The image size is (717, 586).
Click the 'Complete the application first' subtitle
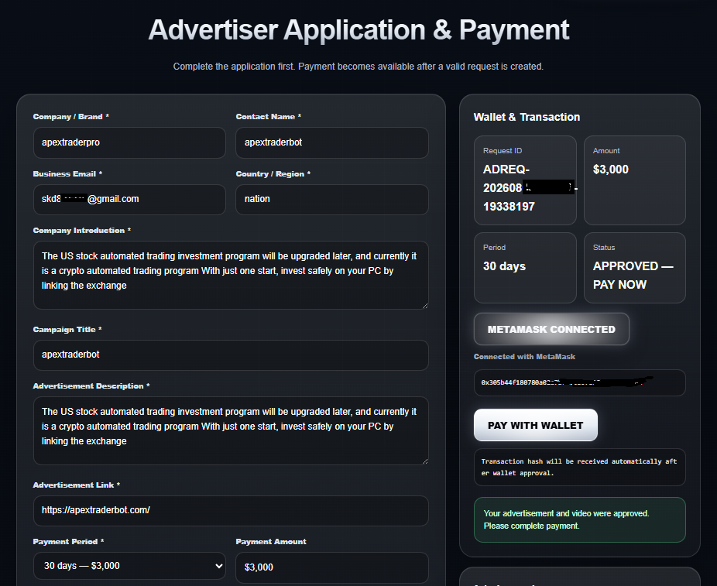358,67
